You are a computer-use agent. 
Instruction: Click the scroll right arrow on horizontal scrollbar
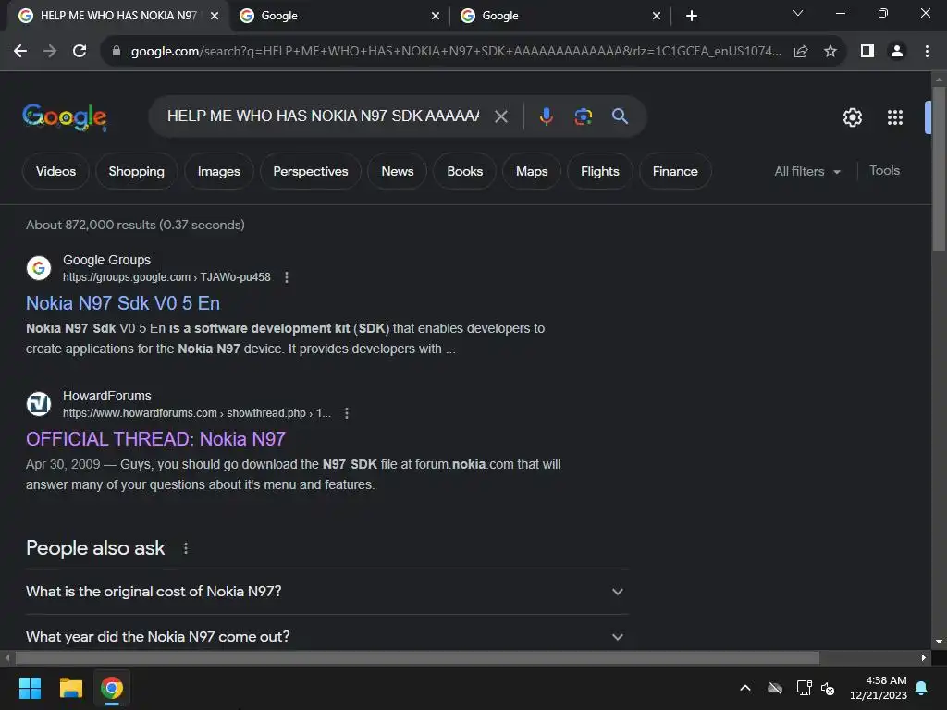(x=924, y=657)
